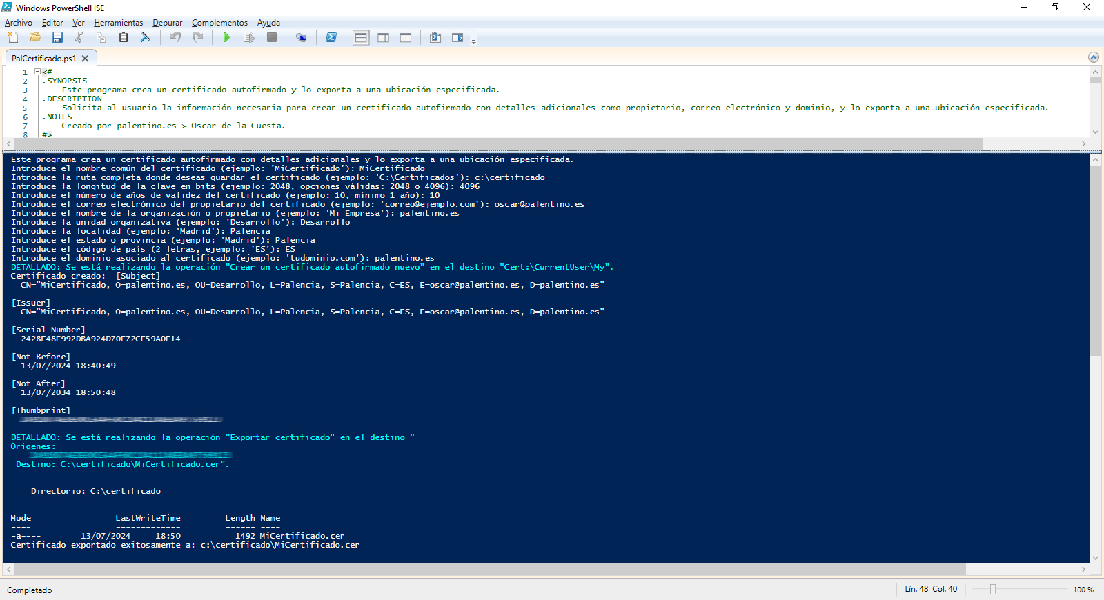Toggle Show Script Pane Maximized layout
The image size is (1104, 600).
coord(406,37)
